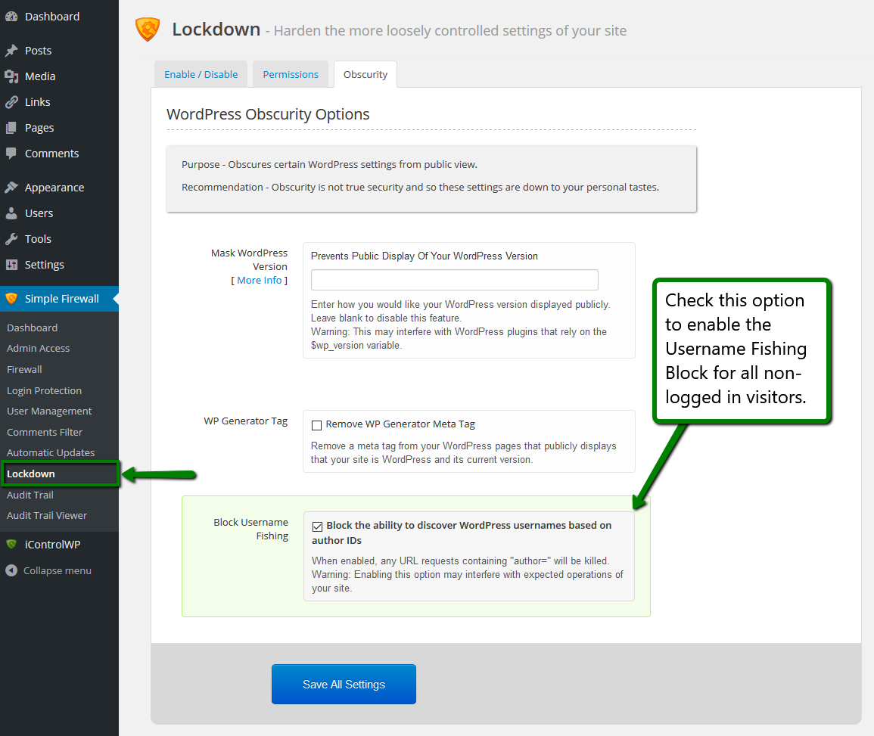Open Simple Firewall Dashboard submenu item
874x736 pixels.
(x=32, y=328)
